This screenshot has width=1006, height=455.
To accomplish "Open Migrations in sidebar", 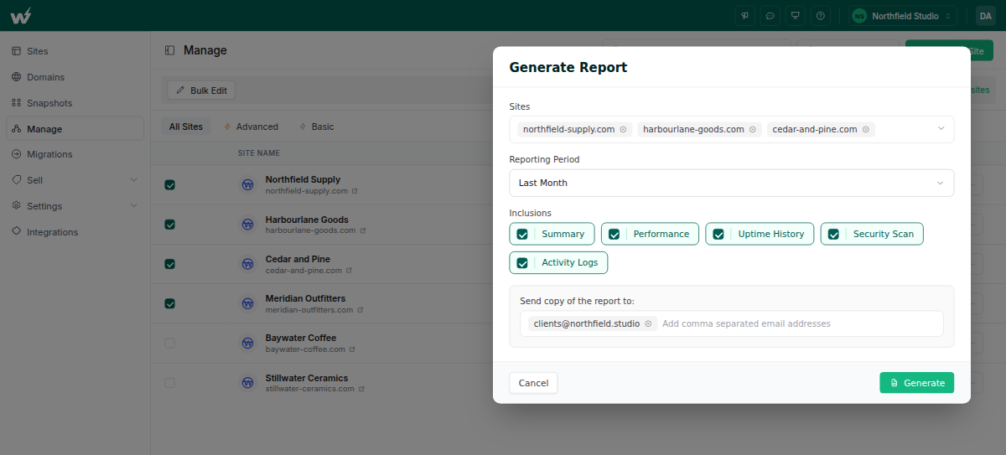I will tap(75, 154).
